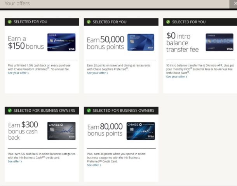Open 'See your offer' for Chase Slate
This screenshot has height=186, width=237.
coord(177,77)
